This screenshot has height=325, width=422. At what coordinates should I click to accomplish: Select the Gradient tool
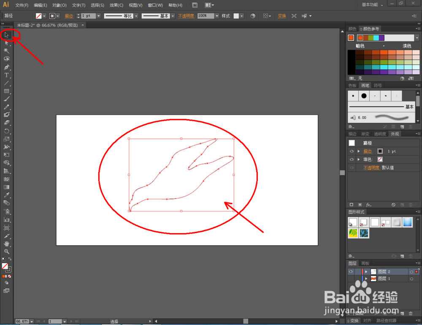point(6,187)
